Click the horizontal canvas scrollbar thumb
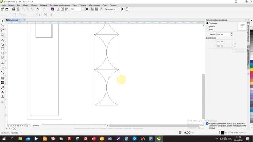 click(154, 125)
